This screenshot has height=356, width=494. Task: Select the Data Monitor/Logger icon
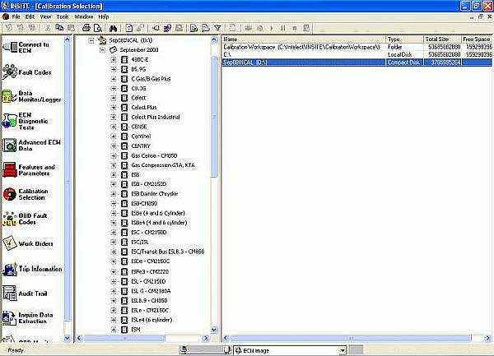[x=9, y=96]
